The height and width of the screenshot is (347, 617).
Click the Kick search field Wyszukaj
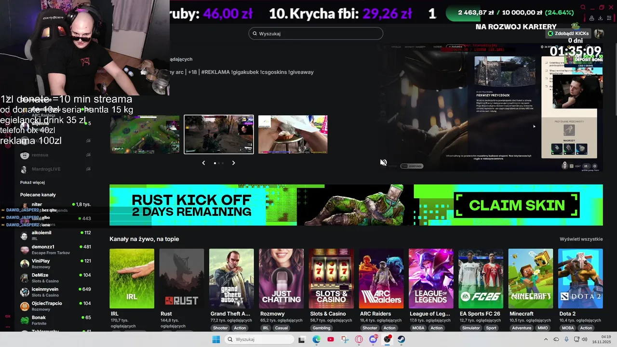pos(316,34)
